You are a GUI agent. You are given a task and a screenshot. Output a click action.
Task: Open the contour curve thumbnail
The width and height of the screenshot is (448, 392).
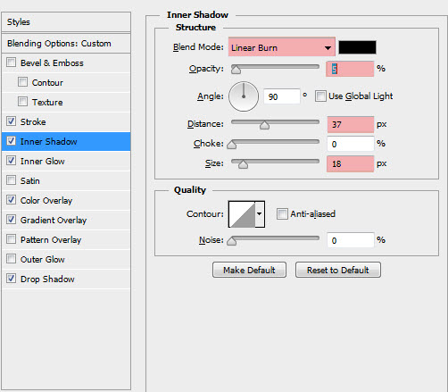(242, 214)
